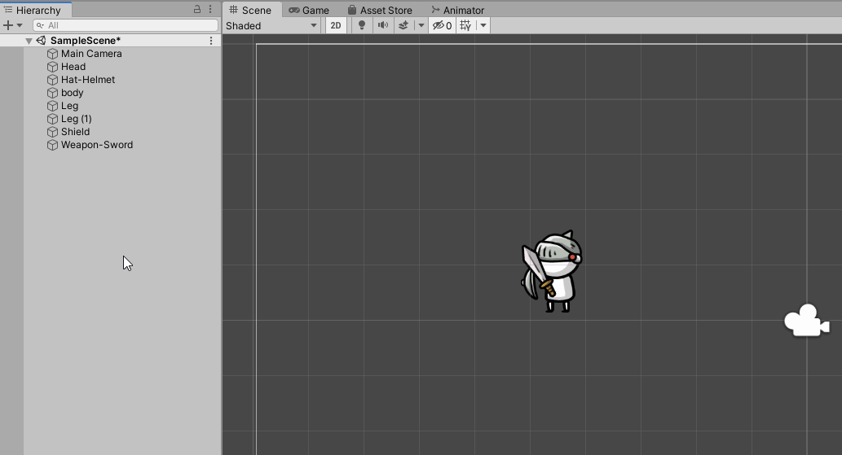Click the cube icon beside Hat-Helmet
842x455 pixels.
(x=52, y=79)
